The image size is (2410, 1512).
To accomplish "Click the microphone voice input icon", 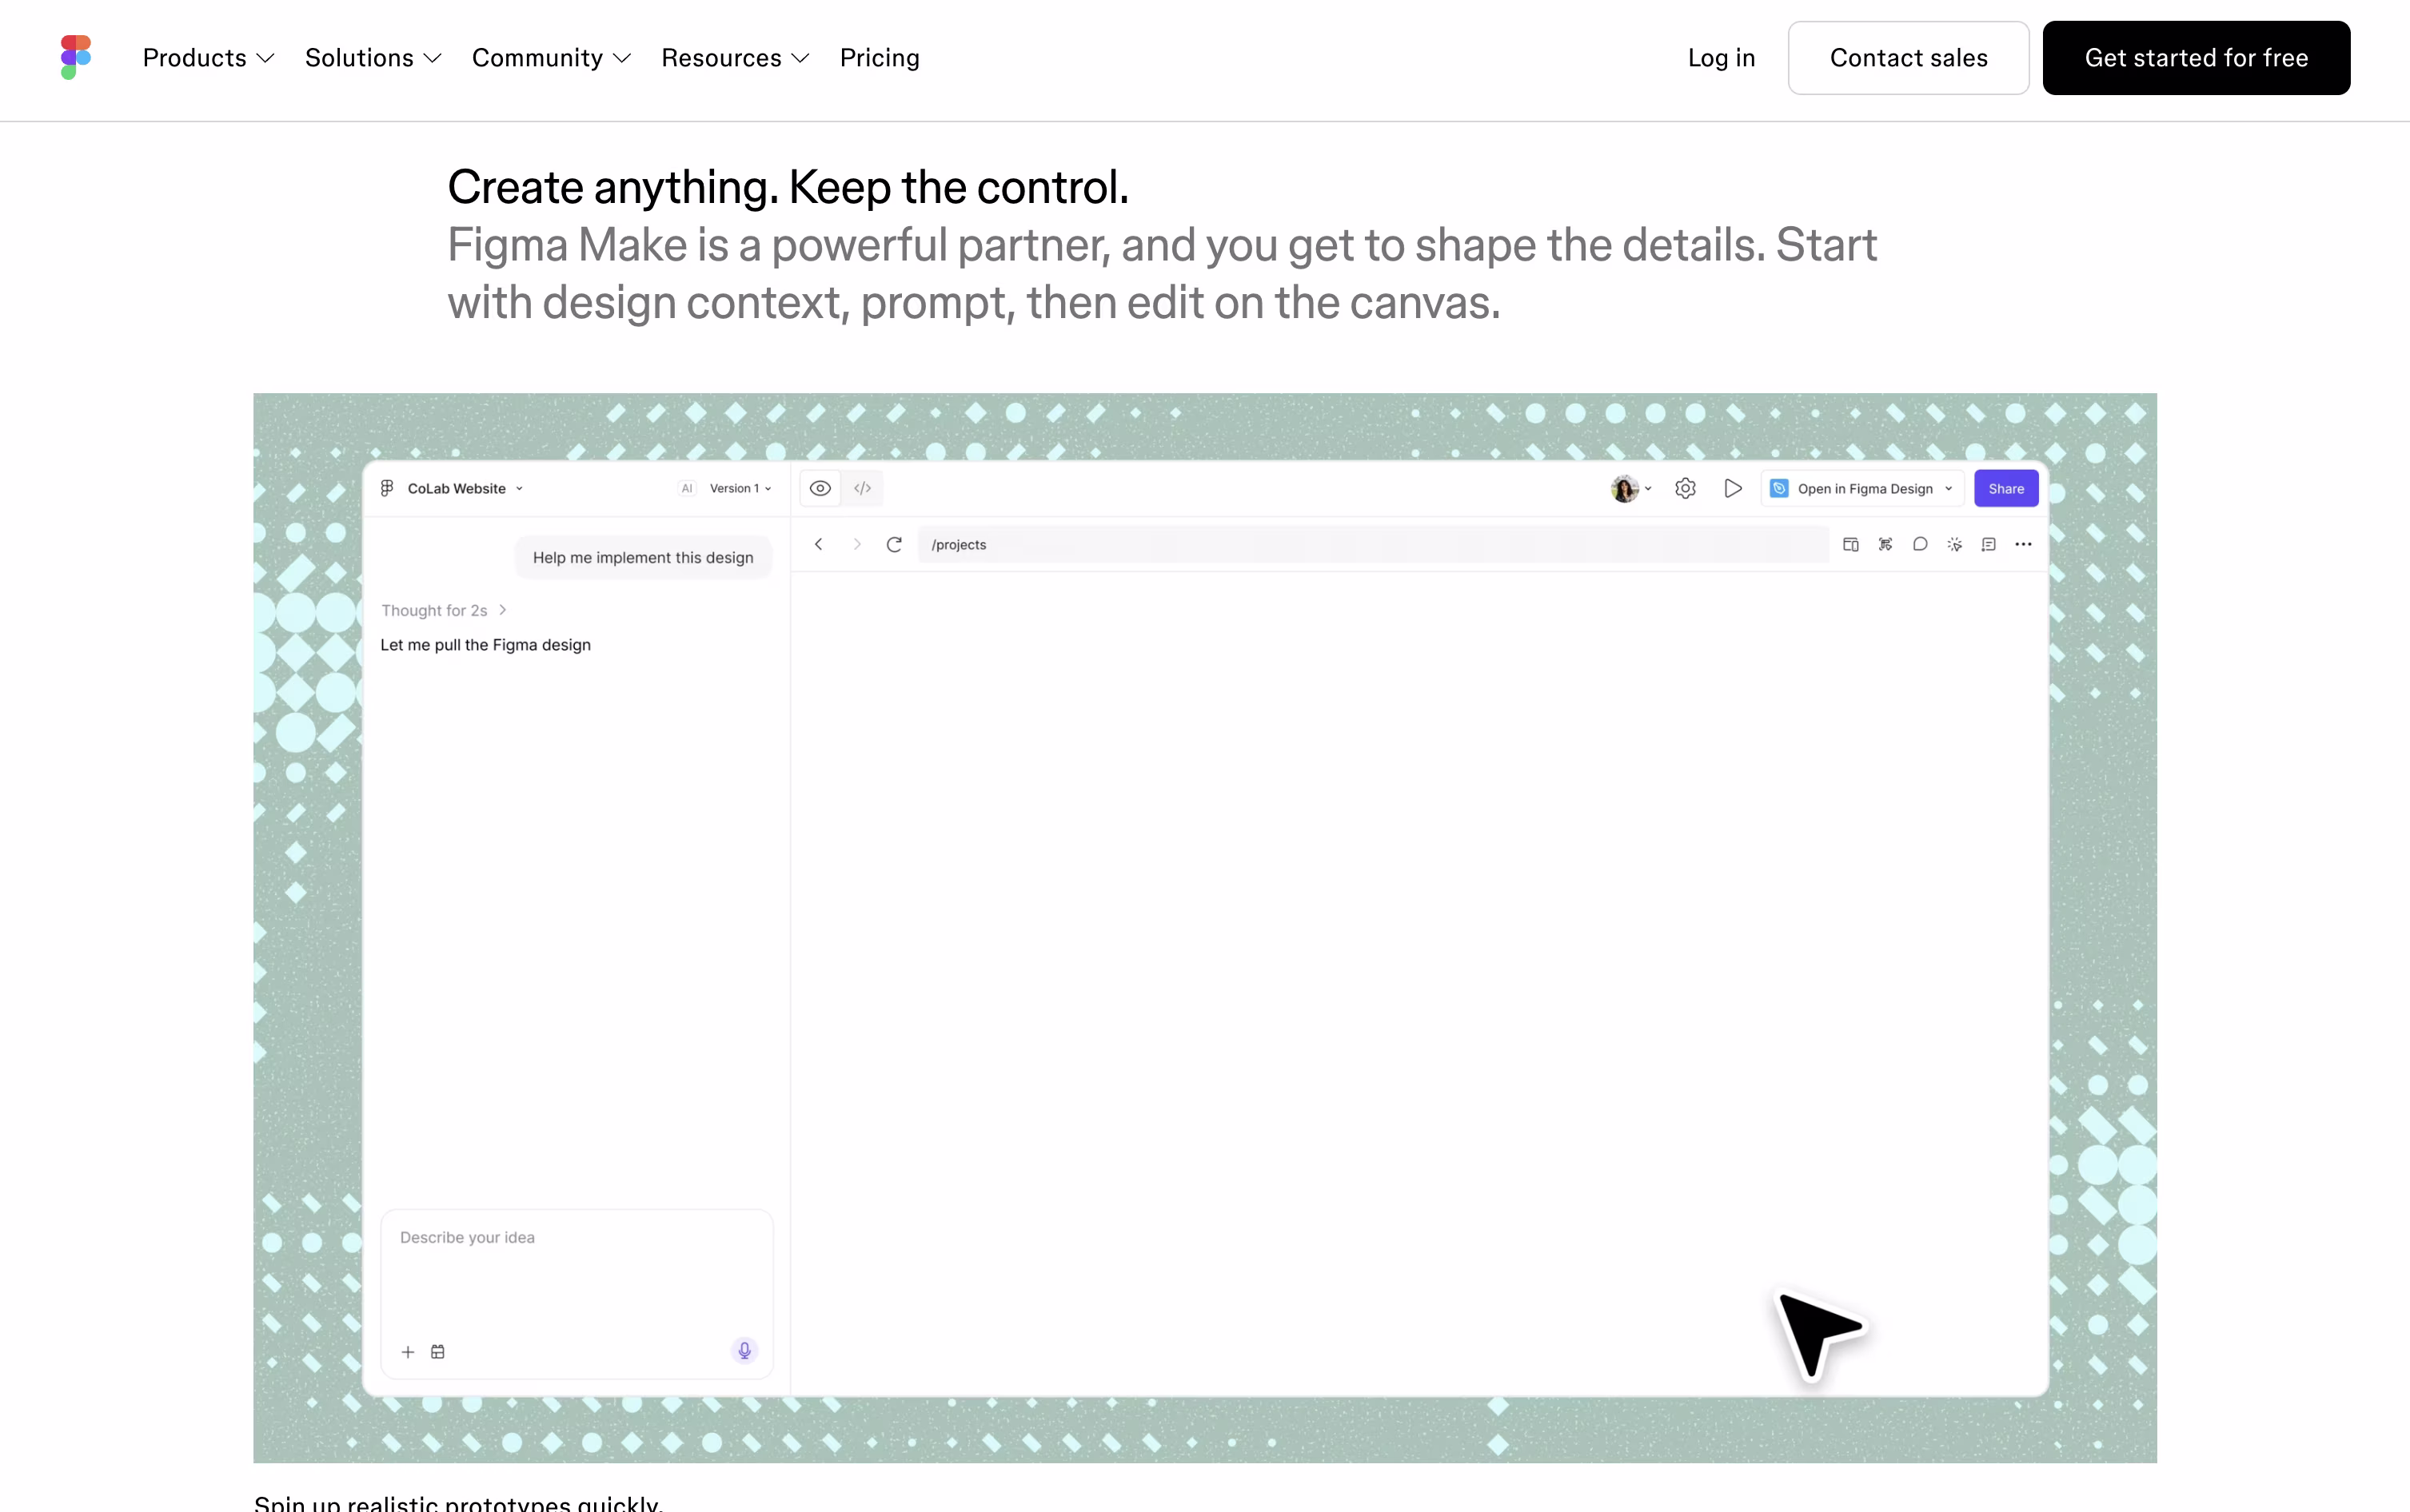I will pos(744,1351).
